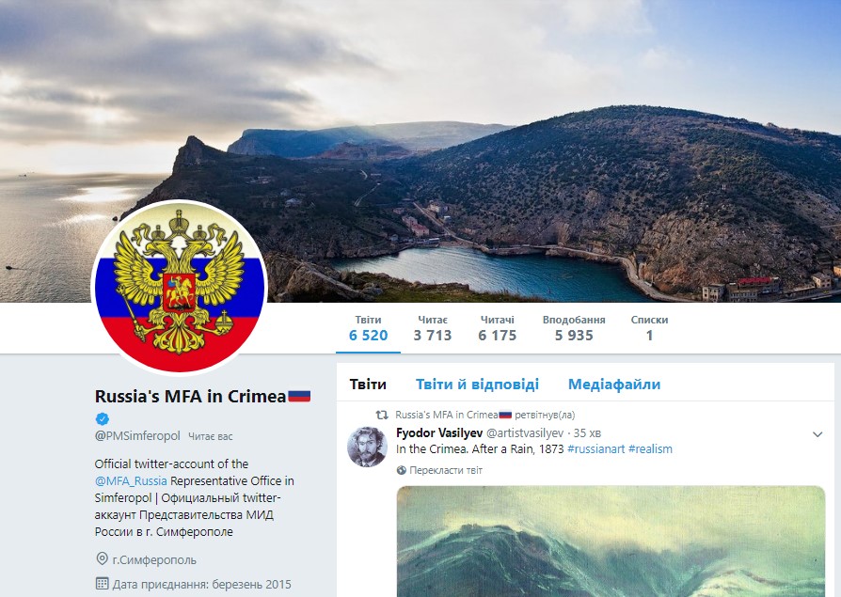
Task: Click the calendar icon beside Дата приєднання
Action: tap(102, 584)
